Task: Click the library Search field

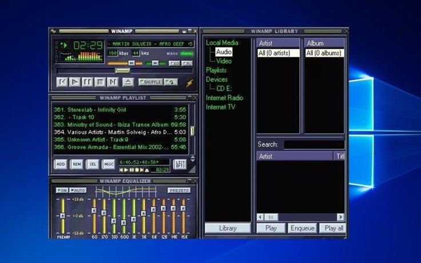Action: tap(313, 145)
